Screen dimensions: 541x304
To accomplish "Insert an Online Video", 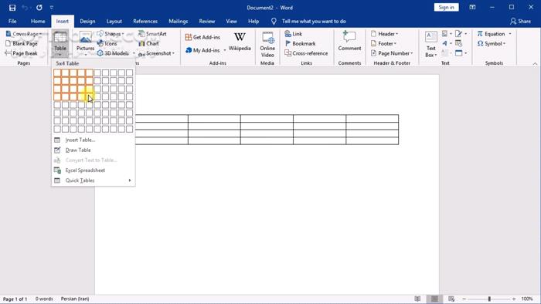I will click(x=267, y=45).
